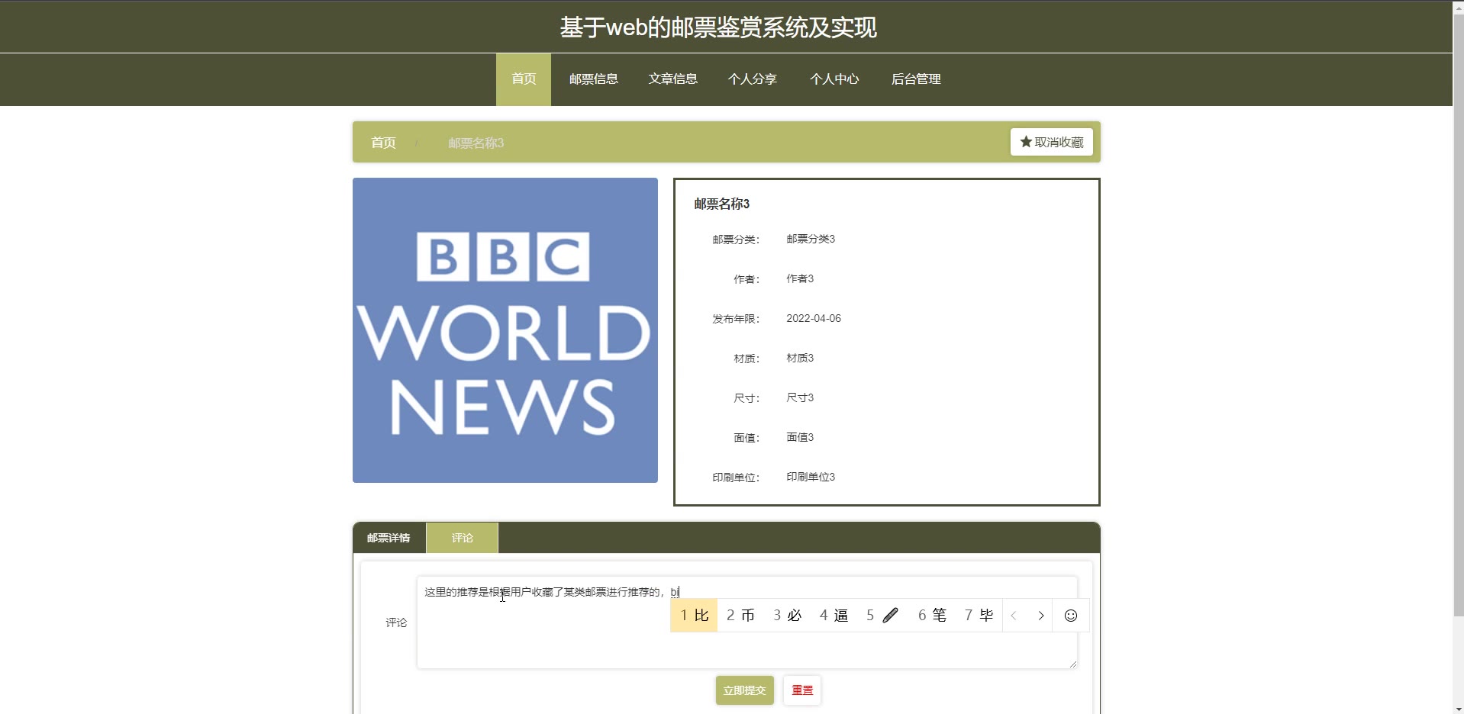Select the 评论 tab
The image size is (1464, 714).
point(462,538)
